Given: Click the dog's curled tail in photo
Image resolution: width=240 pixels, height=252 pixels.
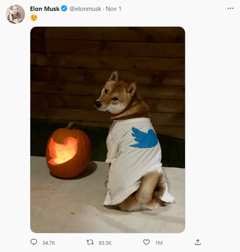Looking at the screenshot, I should click(157, 188).
